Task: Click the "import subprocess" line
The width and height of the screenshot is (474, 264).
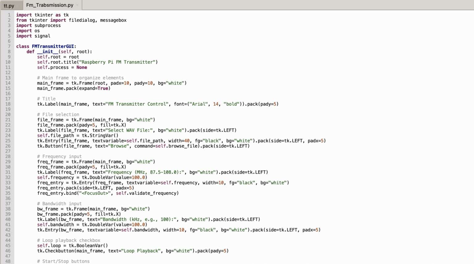Action: [x=39, y=25]
